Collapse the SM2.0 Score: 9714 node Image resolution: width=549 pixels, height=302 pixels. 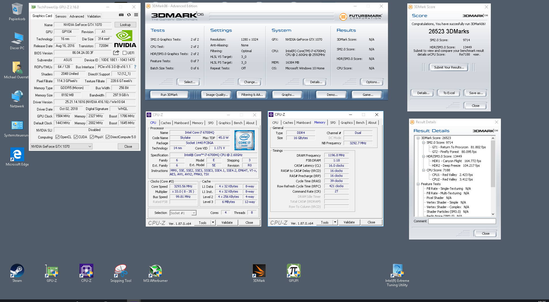coord(423,143)
